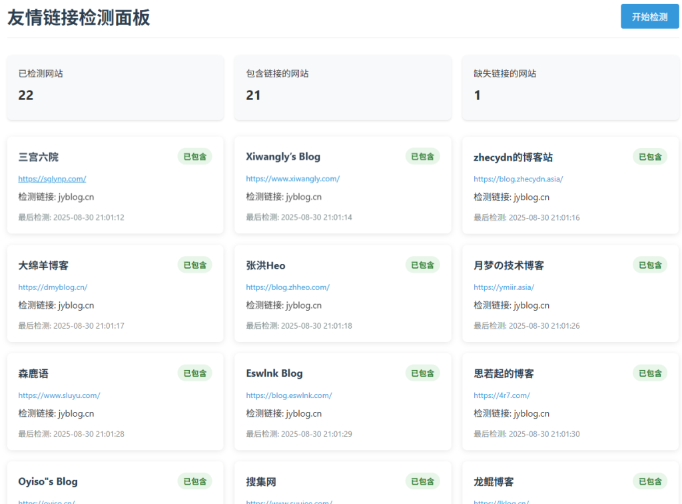Click the 开始检测 button to start detection
Viewport: 682px width, 504px height.
649,16
